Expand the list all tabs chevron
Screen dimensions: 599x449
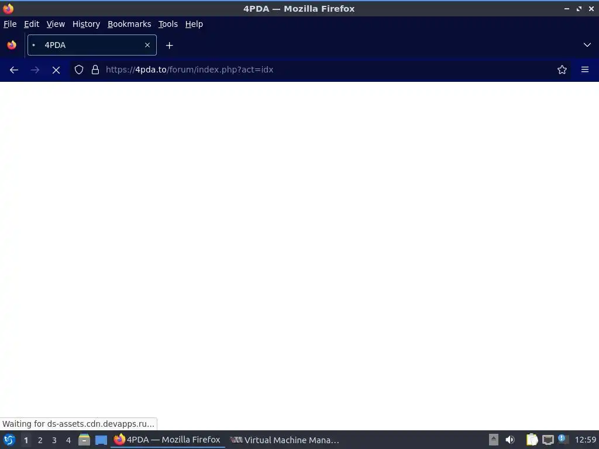[587, 45]
